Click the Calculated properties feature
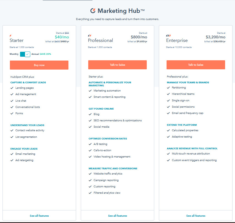 185,130
